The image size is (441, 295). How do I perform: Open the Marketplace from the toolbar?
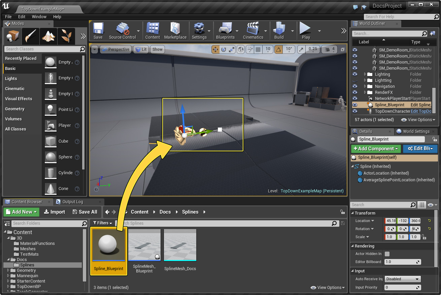[x=175, y=30]
